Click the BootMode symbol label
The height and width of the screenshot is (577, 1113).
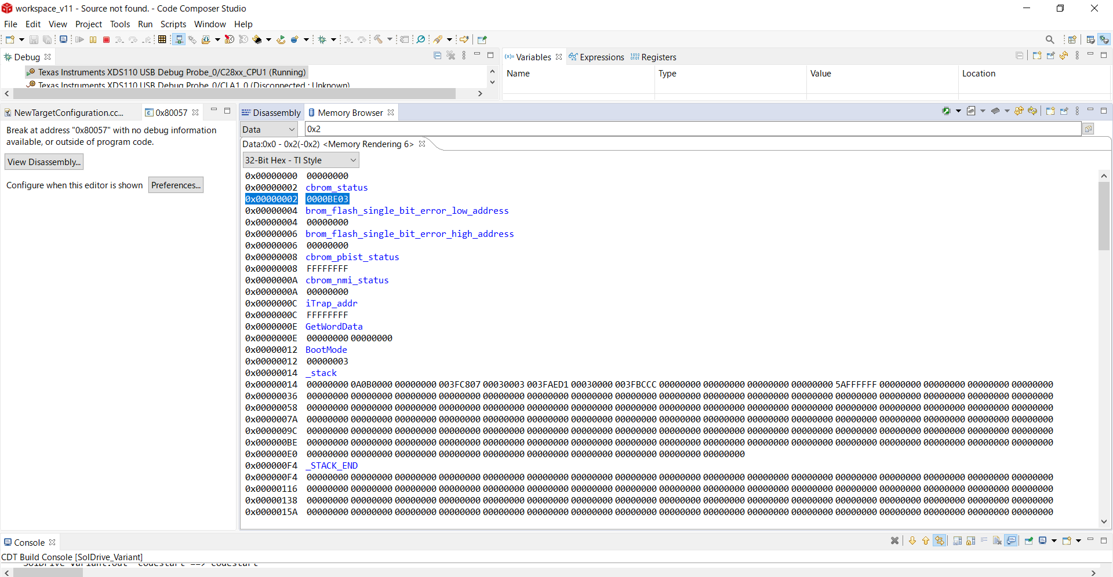point(326,350)
